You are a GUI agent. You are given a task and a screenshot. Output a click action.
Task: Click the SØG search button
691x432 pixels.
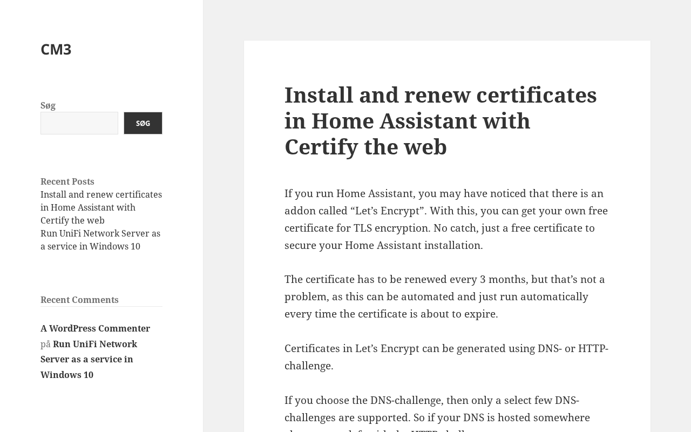click(x=143, y=123)
